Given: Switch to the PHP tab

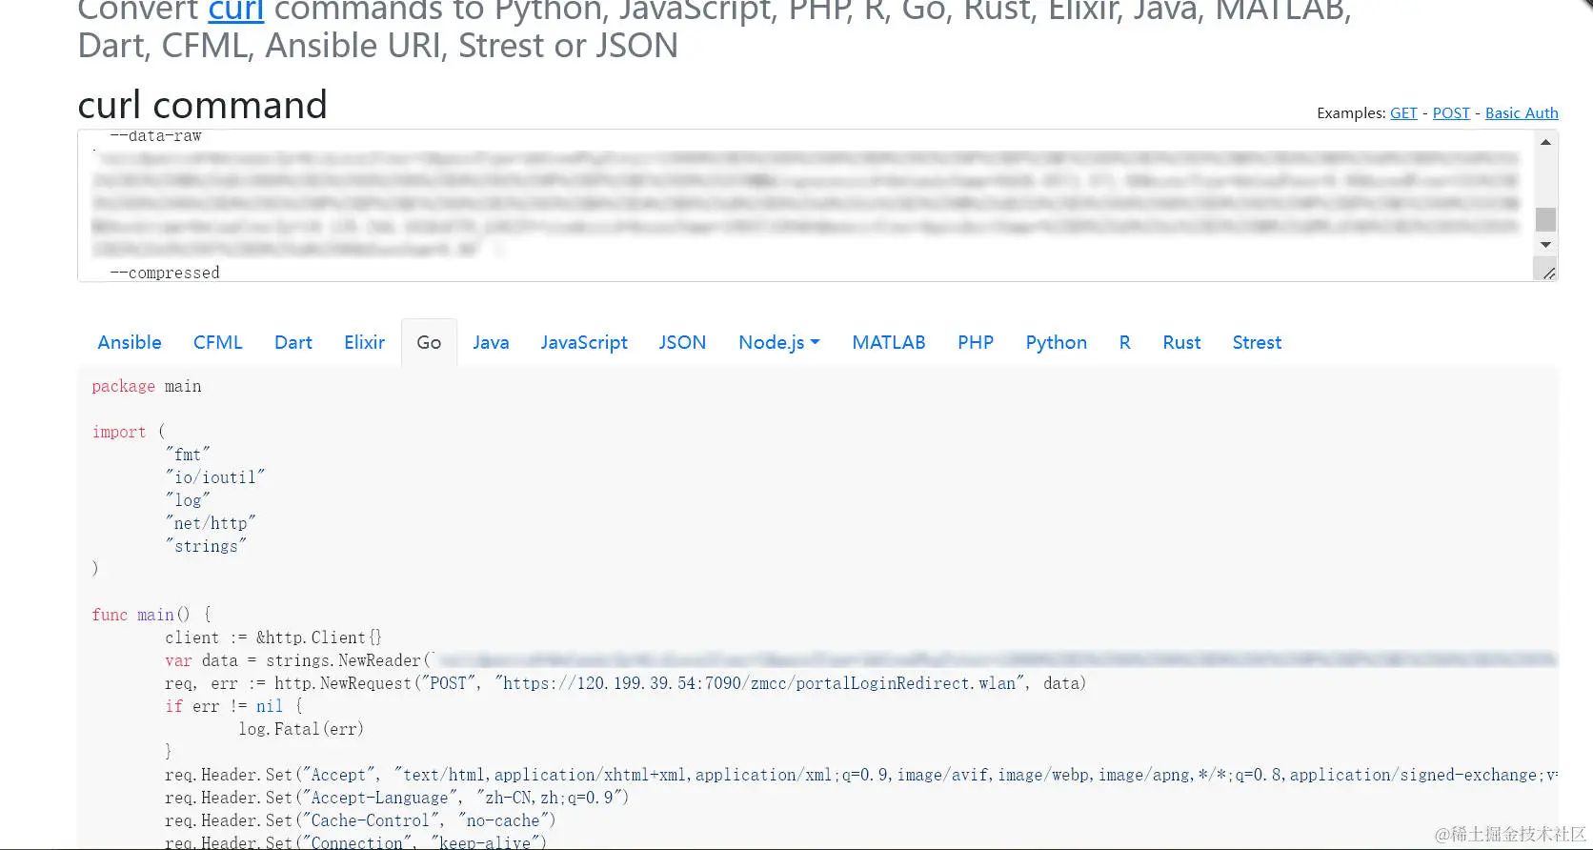Looking at the screenshot, I should pos(976,342).
